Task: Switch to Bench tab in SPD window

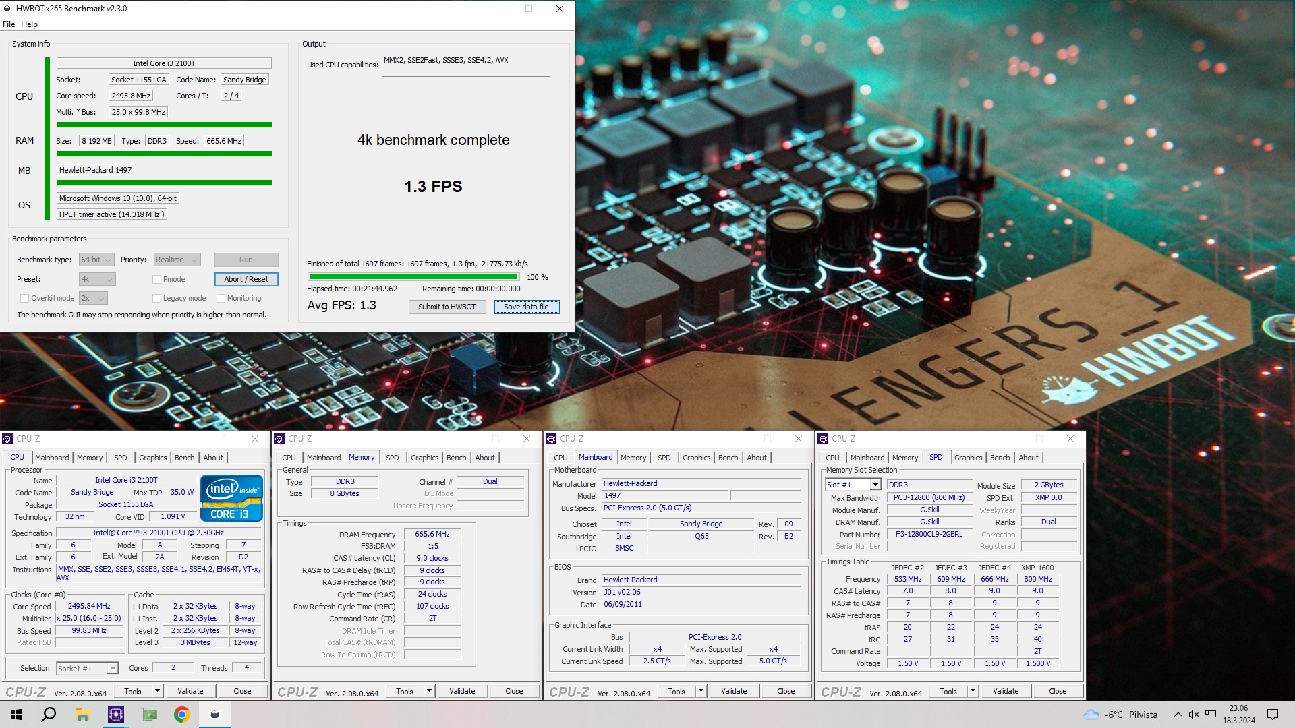Action: tap(1000, 458)
